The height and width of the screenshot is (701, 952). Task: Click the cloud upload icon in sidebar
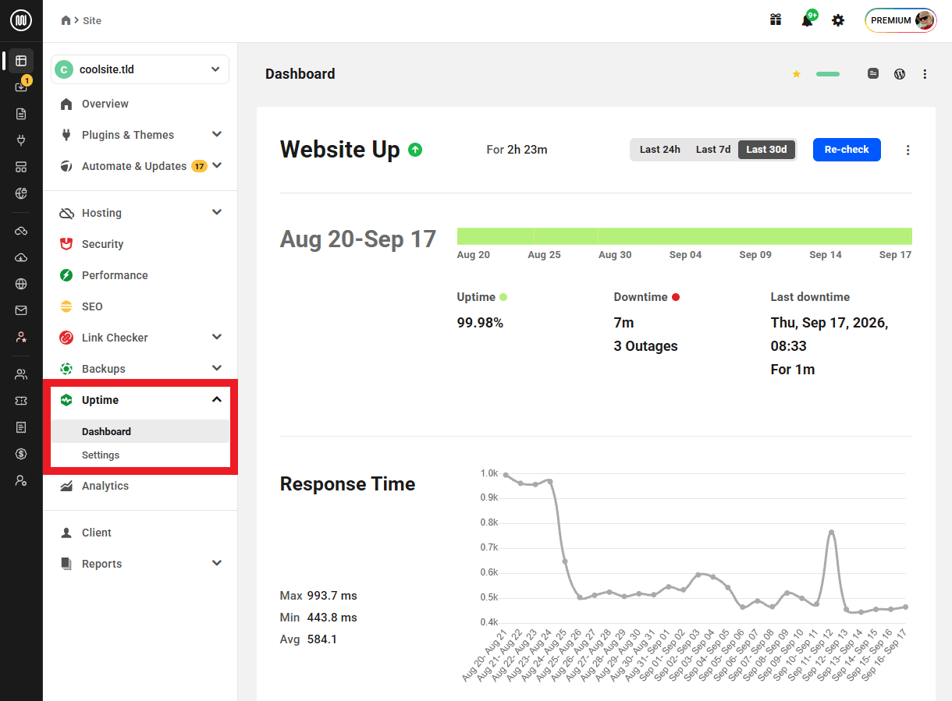[x=21, y=257]
